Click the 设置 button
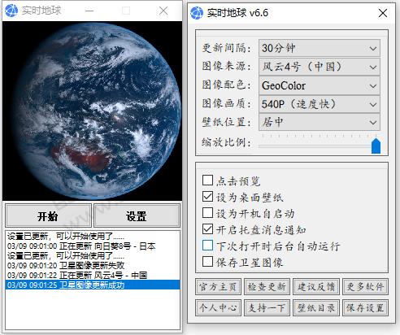 coord(137,215)
